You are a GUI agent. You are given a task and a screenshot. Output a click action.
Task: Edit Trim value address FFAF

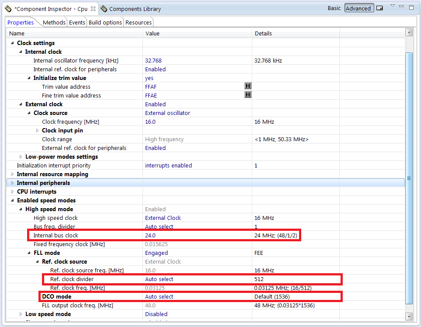coord(151,87)
